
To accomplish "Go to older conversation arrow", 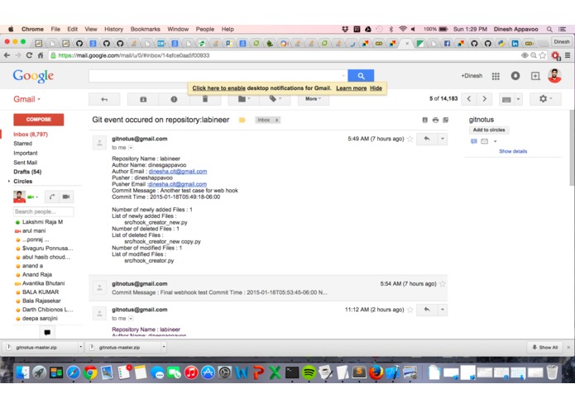I will [x=485, y=99].
